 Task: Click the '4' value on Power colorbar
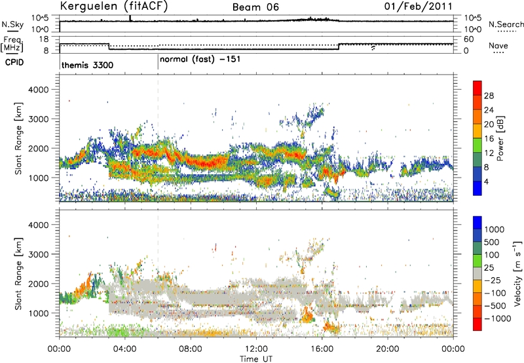click(486, 181)
